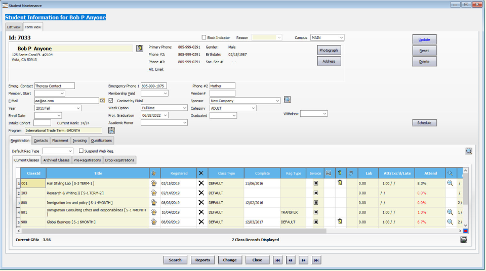The height and width of the screenshot is (271, 486).
Task: Open attendance magnifier for Global Business row
Action: (450, 222)
